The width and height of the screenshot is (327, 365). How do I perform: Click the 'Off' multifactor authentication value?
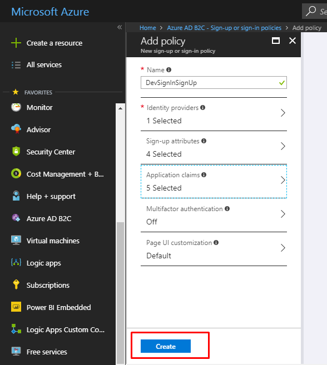click(152, 222)
